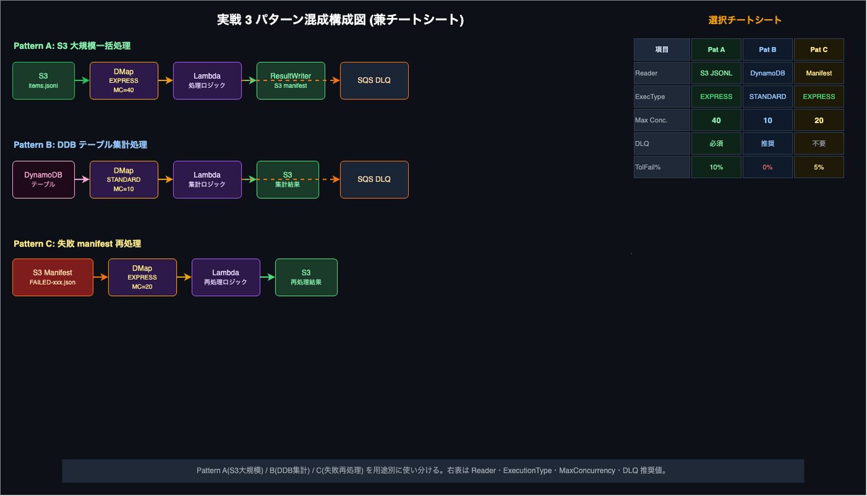This screenshot has height=496, width=867.
Task: Click the 20 cell in Max Conc. row
Action: [x=819, y=120]
